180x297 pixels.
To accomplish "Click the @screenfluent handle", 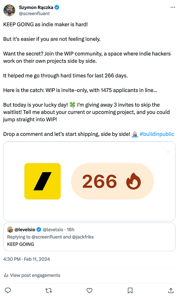I will (34, 13).
